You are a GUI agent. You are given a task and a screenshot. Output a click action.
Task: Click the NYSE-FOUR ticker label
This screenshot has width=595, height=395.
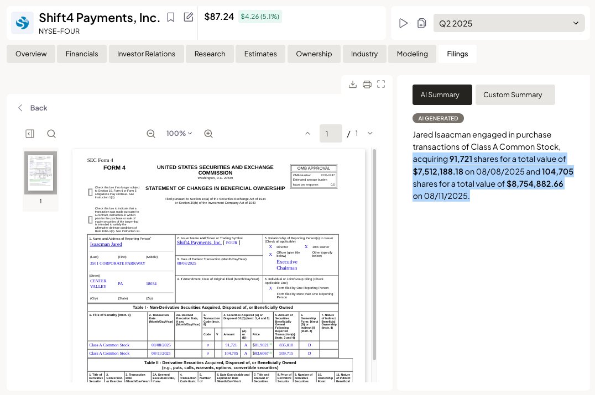(59, 31)
